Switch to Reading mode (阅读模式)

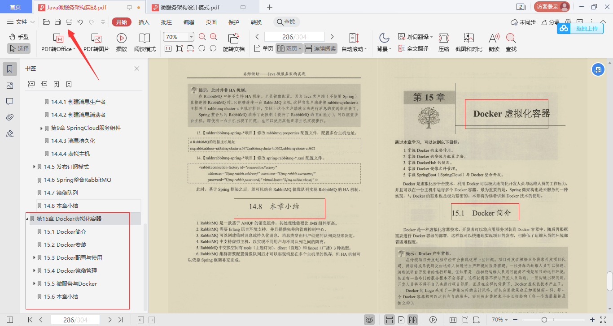coord(145,43)
